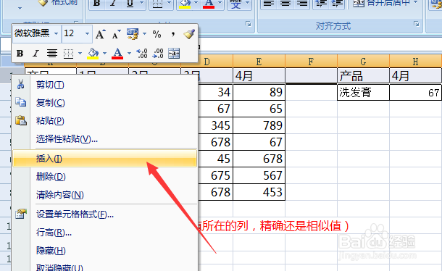Choose 行高(R)... from context menu
This screenshot has width=442, height=271.
[105, 233]
